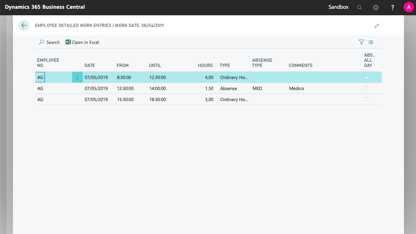This screenshot has width=416, height=234.
Task: Open the settings gear icon
Action: click(376, 7)
